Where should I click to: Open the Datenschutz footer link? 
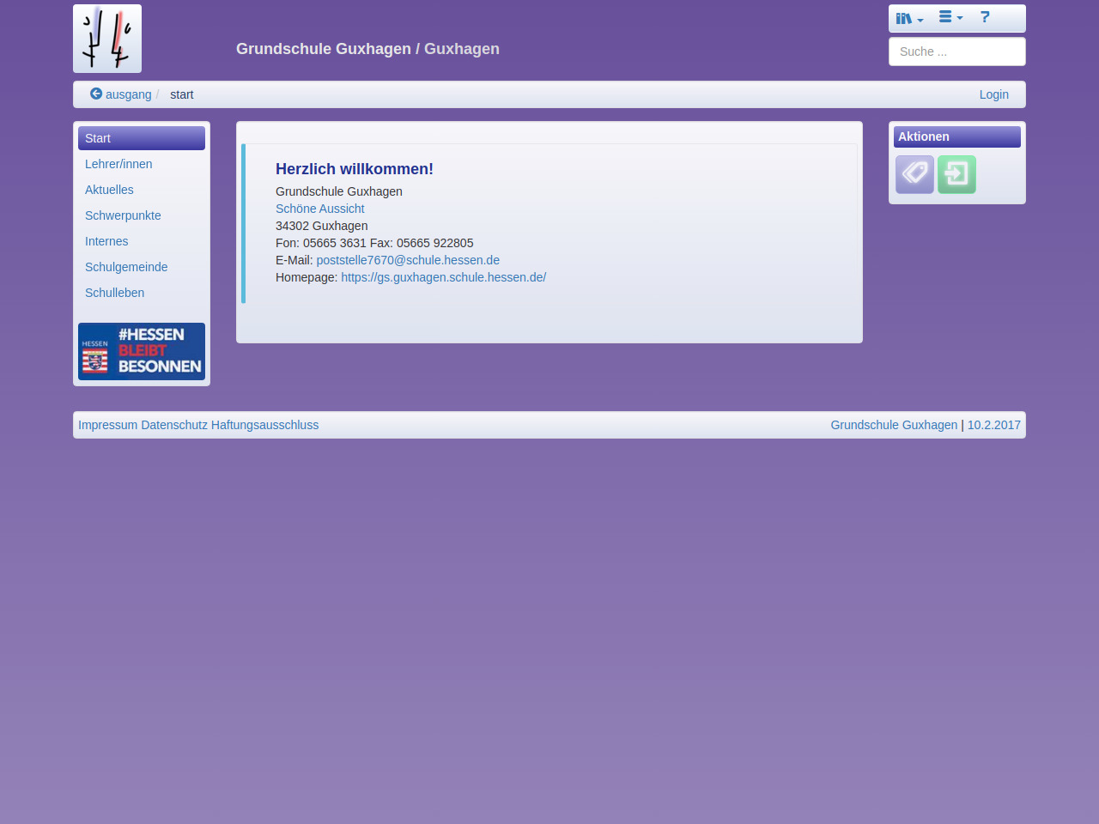click(174, 425)
